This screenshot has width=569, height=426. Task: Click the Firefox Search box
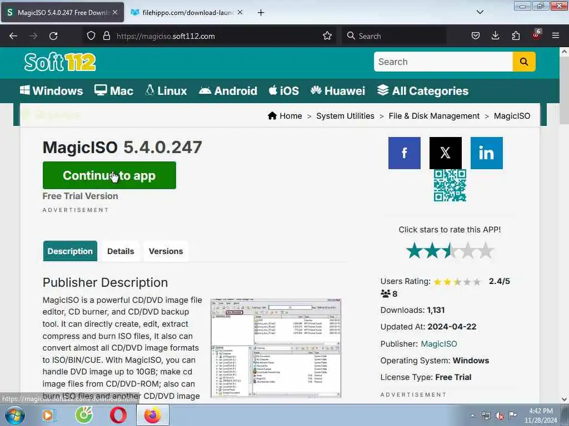pyautogui.click(x=394, y=36)
